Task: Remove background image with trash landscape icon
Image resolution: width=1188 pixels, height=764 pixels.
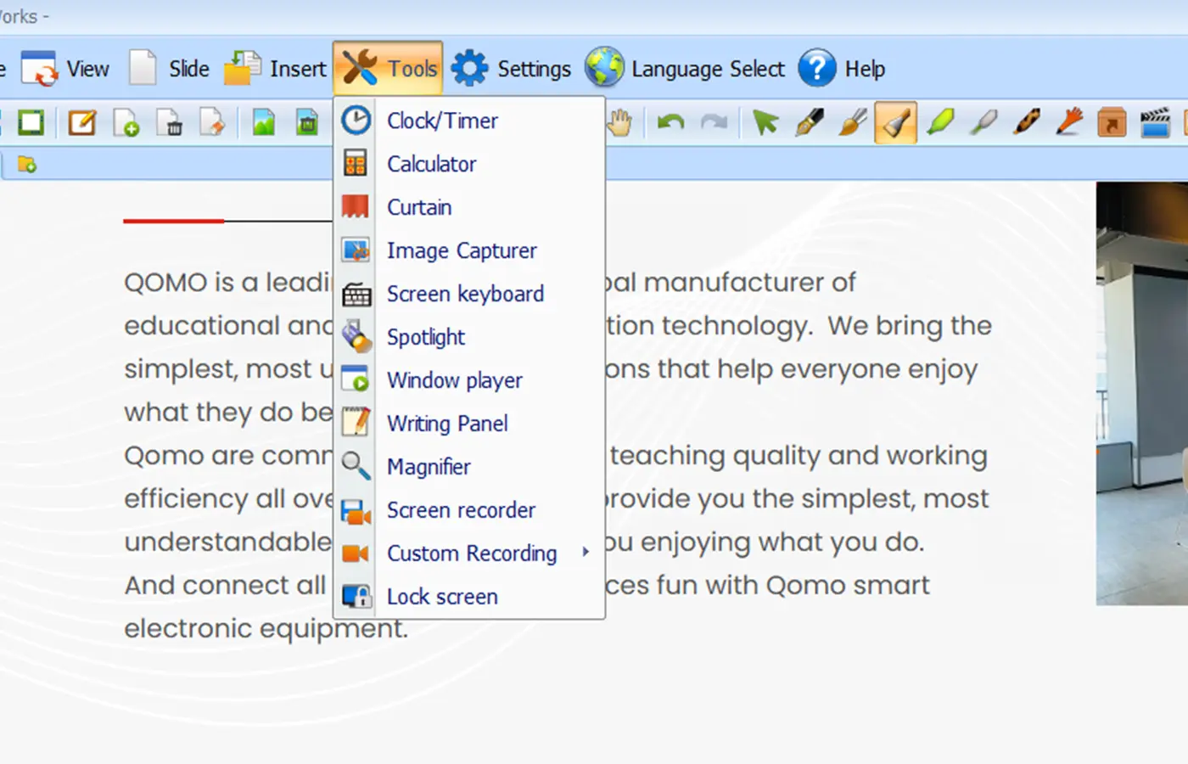Action: (x=307, y=123)
